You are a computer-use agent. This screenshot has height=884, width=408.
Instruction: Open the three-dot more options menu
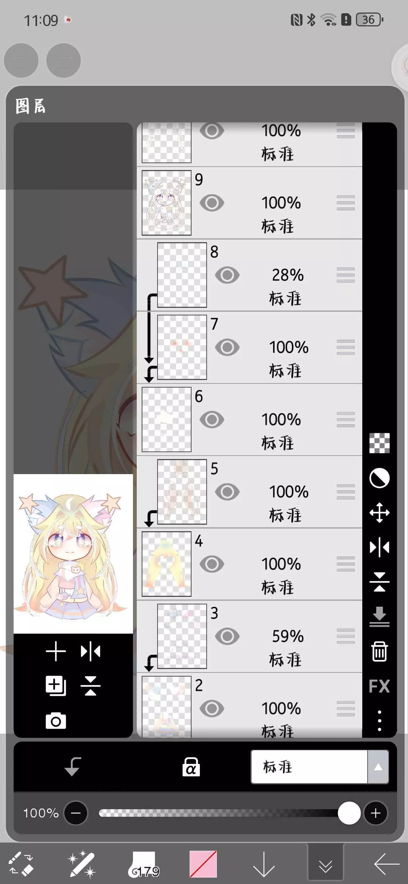(x=379, y=720)
